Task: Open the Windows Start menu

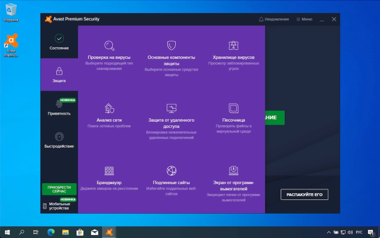Action: tap(7, 232)
